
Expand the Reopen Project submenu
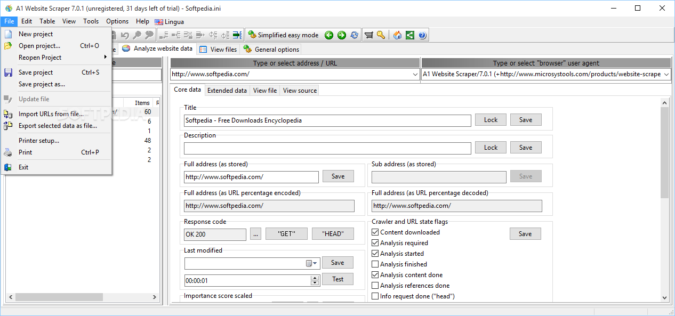click(x=56, y=58)
